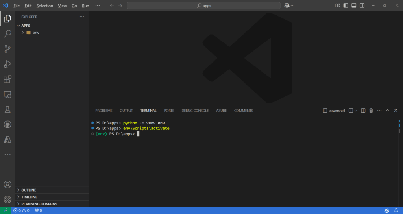403x214 pixels.
Task: Expand the PLANNING.DOMAINS section
Action: coord(52,204)
